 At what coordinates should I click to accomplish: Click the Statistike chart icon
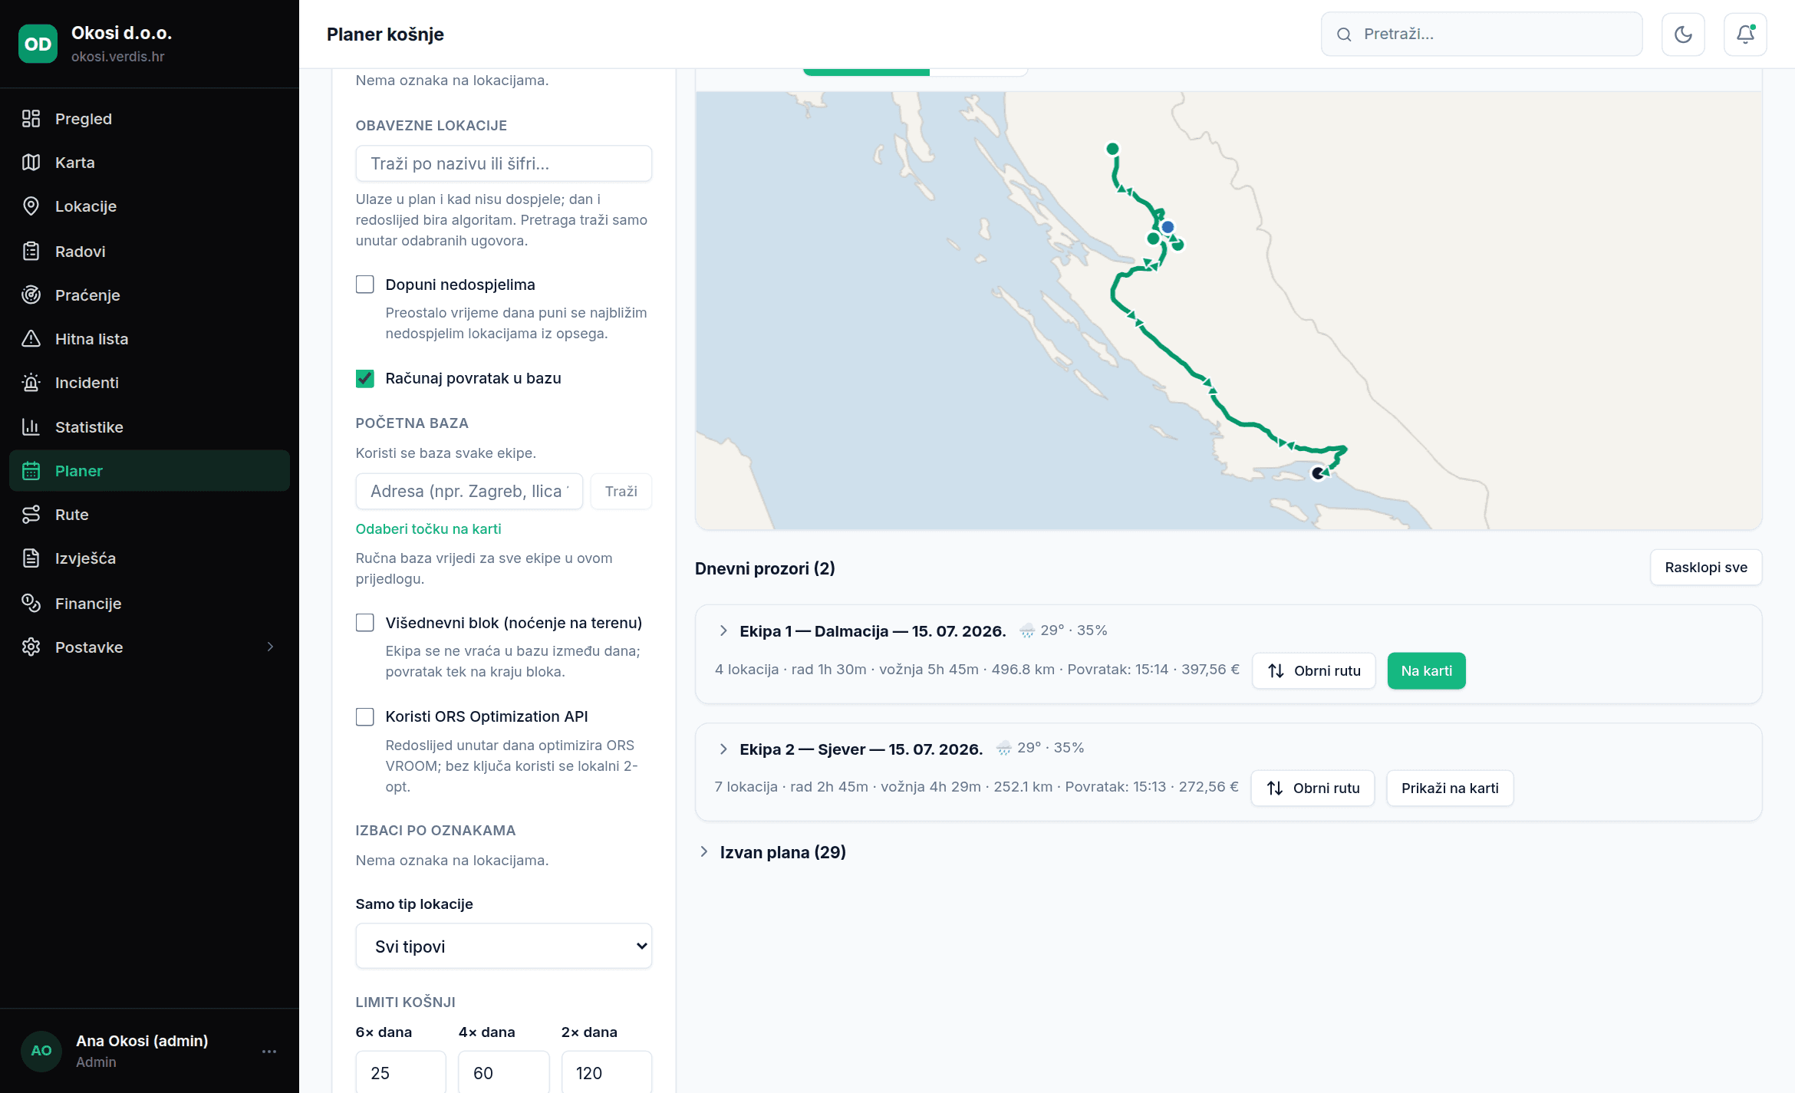click(31, 426)
